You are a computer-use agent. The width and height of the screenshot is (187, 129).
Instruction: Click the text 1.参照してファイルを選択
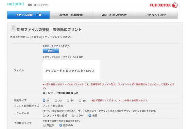click(56, 46)
